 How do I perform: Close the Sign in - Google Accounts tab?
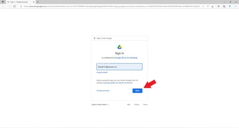(34, 2)
